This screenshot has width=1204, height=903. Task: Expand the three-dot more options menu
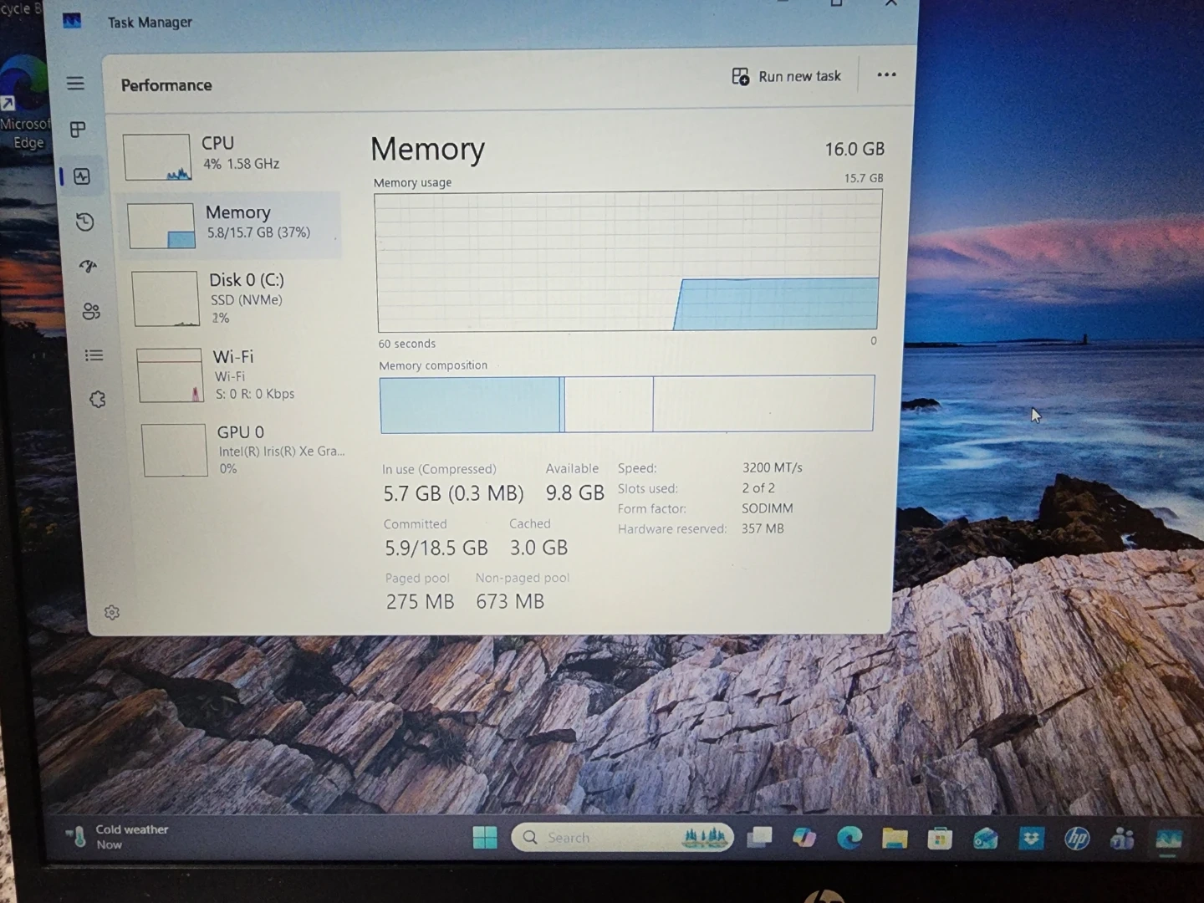pos(886,75)
